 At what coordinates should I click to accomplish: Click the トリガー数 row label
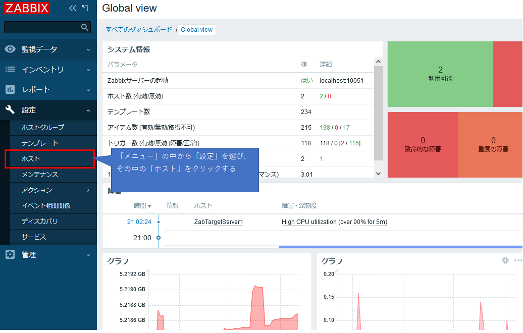tap(153, 143)
